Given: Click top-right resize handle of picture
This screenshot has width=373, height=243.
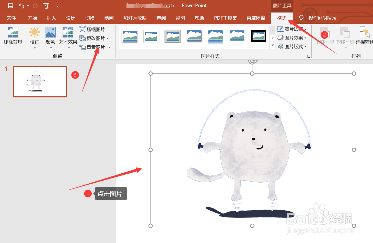Looking at the screenshot, I should click(x=354, y=73).
